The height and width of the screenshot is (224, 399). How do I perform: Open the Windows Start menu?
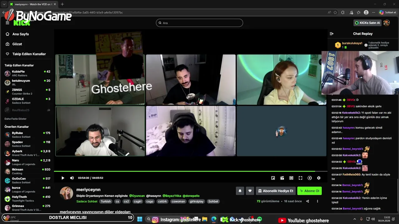tap(140, 219)
